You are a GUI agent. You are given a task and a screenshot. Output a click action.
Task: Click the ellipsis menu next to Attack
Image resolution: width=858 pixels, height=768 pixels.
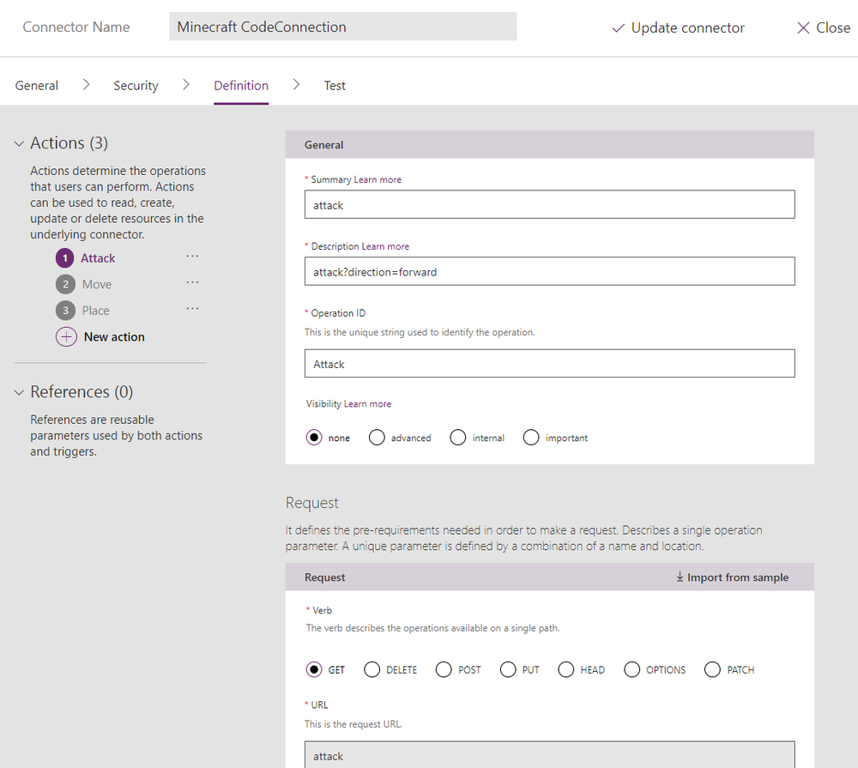pos(192,257)
